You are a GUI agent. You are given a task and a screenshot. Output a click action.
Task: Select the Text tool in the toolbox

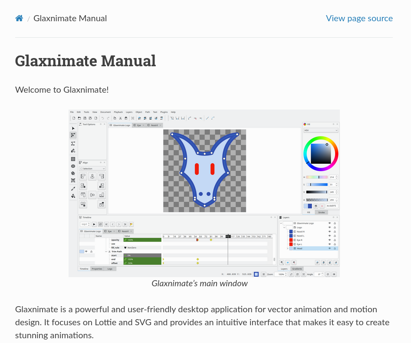(73, 181)
